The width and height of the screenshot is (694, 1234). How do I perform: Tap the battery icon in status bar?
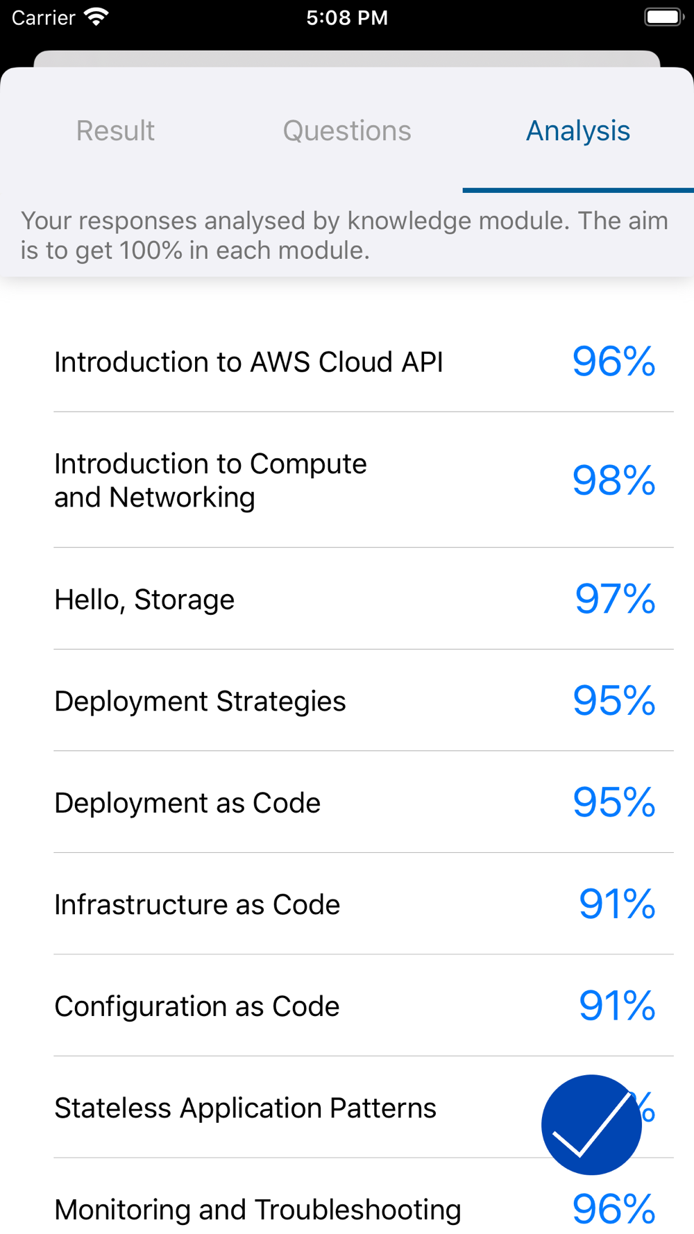tap(664, 17)
